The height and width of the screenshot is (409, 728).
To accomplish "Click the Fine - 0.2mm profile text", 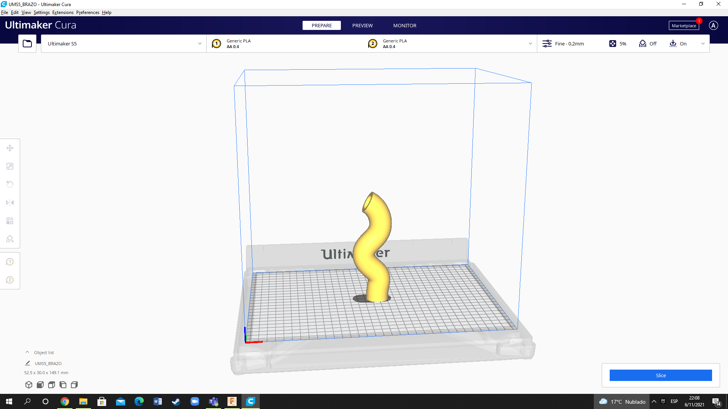I will 569,44.
